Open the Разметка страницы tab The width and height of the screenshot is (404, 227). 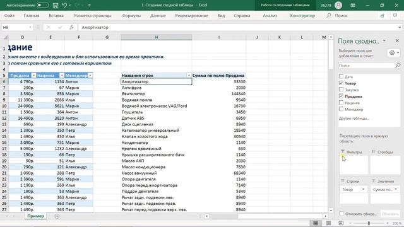[93, 16]
